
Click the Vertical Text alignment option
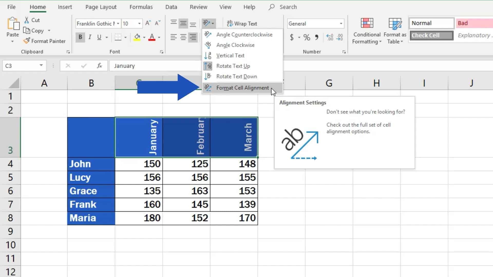(230, 55)
